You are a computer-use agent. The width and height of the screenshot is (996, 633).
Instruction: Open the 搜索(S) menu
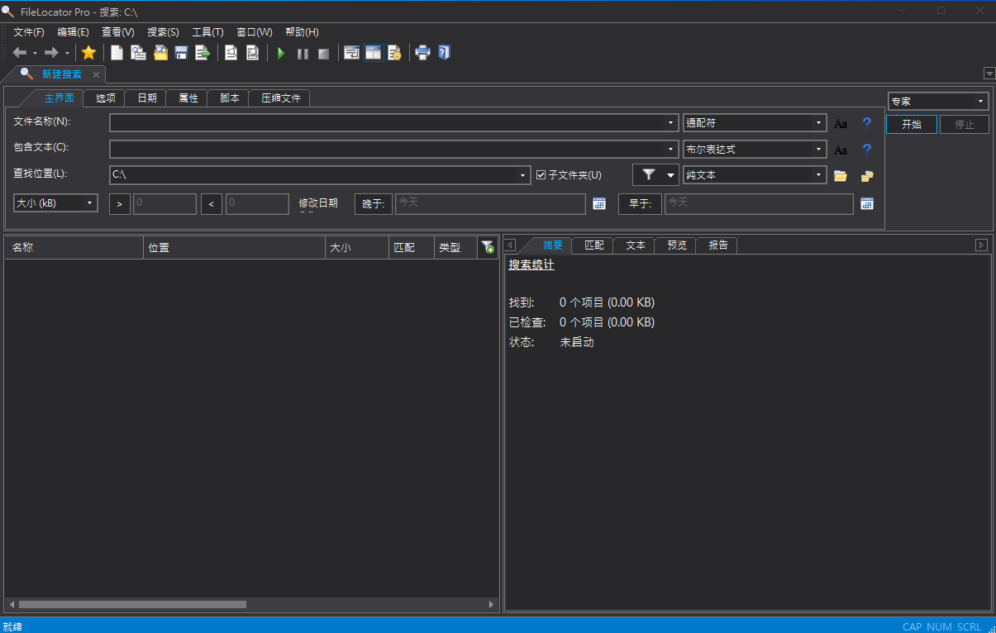[x=163, y=32]
